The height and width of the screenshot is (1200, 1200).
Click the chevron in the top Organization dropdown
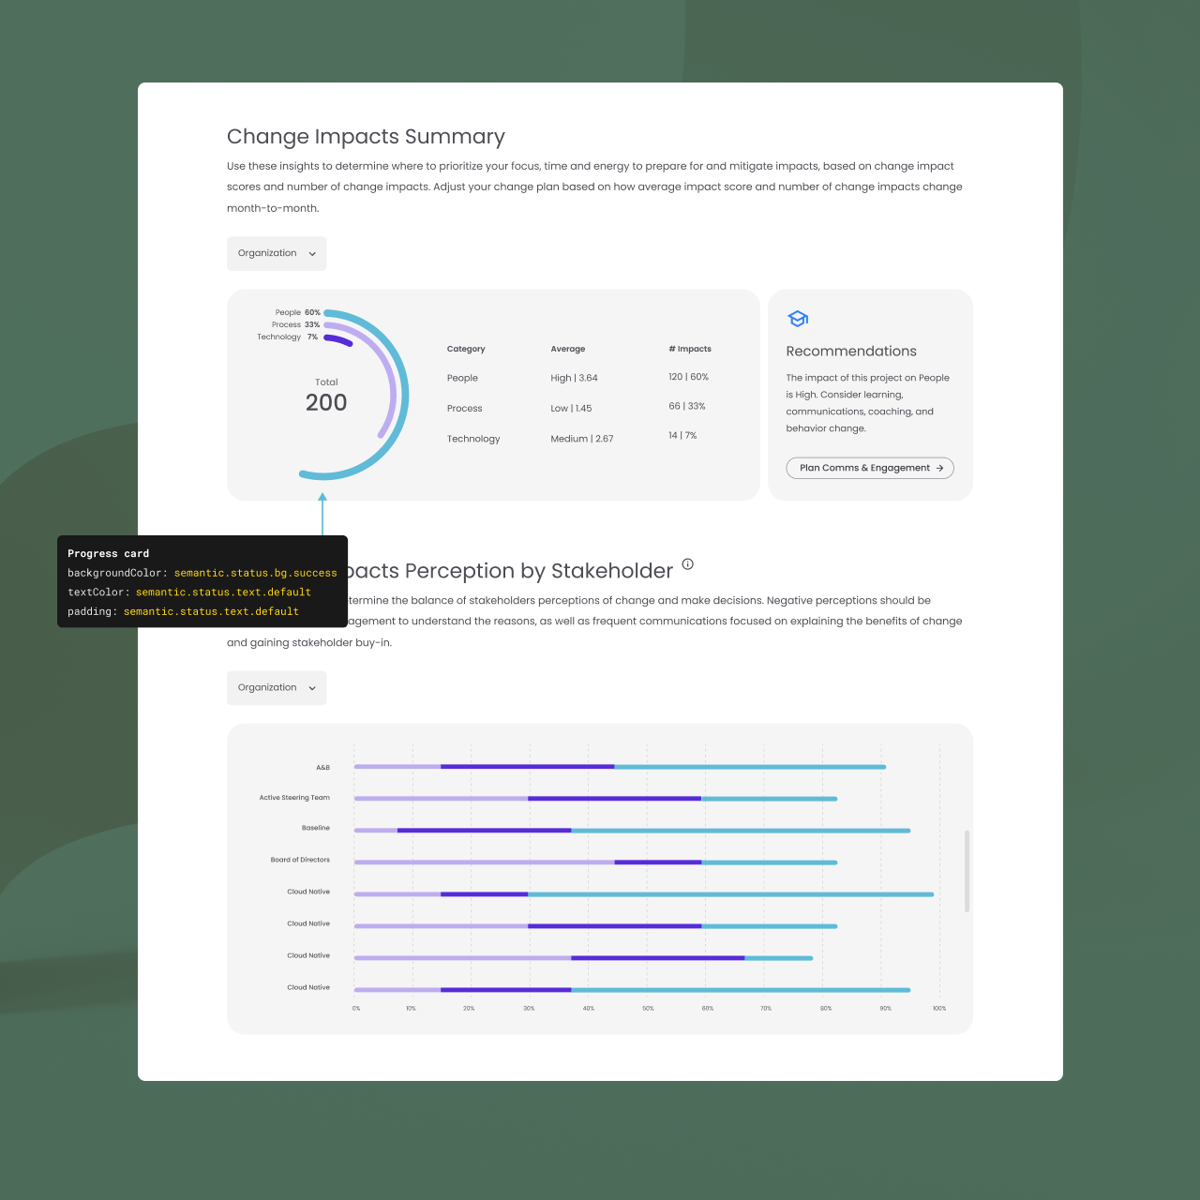(312, 254)
